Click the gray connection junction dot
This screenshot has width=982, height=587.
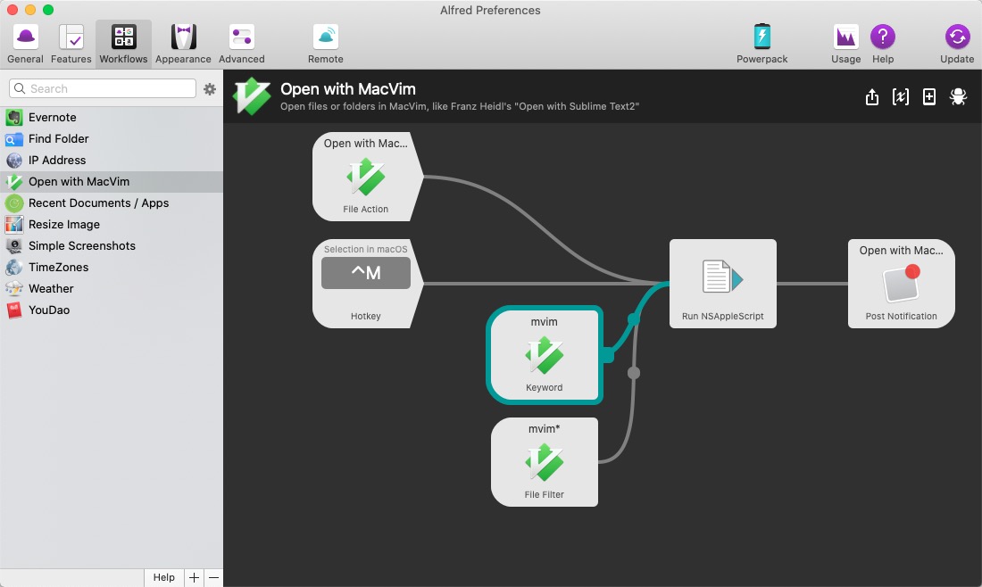pyautogui.click(x=634, y=373)
